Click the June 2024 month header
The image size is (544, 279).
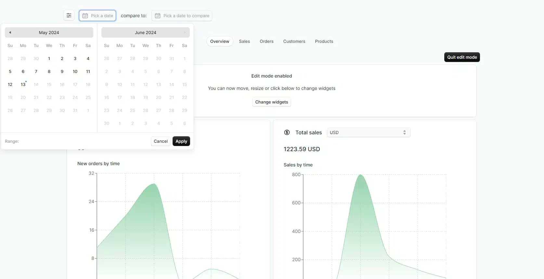pyautogui.click(x=146, y=32)
